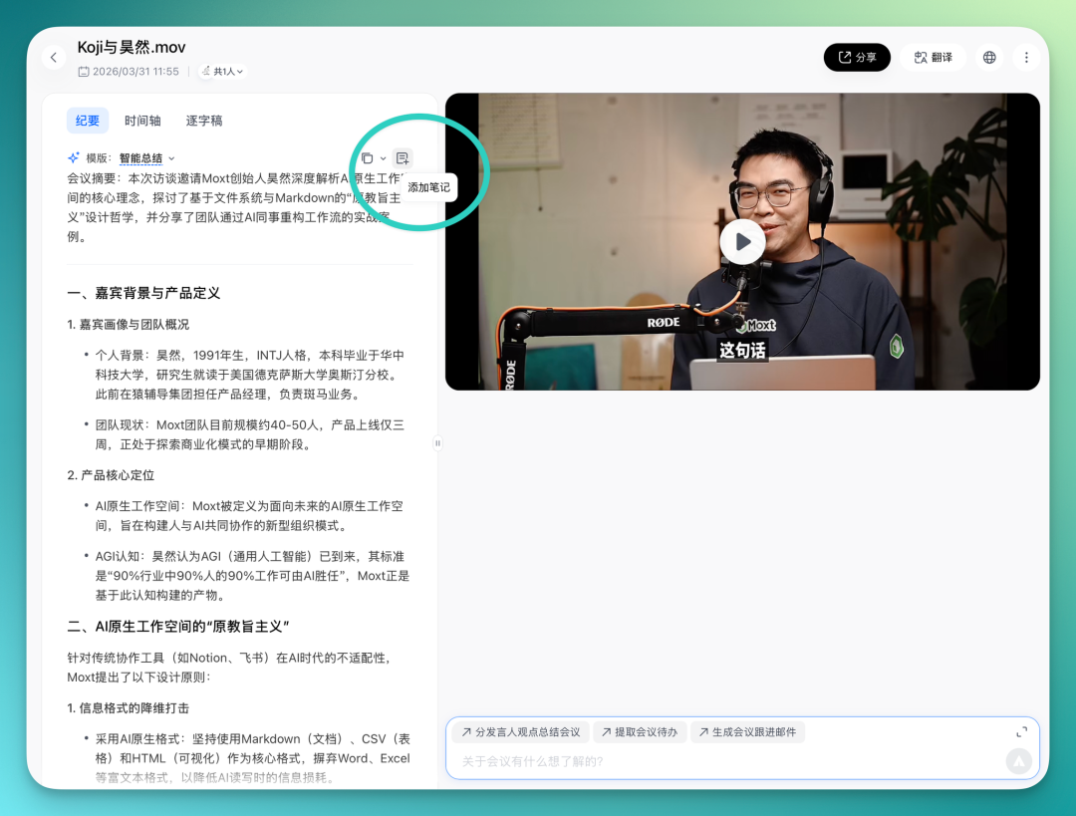Click the send arrow button in chat

(x=1018, y=761)
